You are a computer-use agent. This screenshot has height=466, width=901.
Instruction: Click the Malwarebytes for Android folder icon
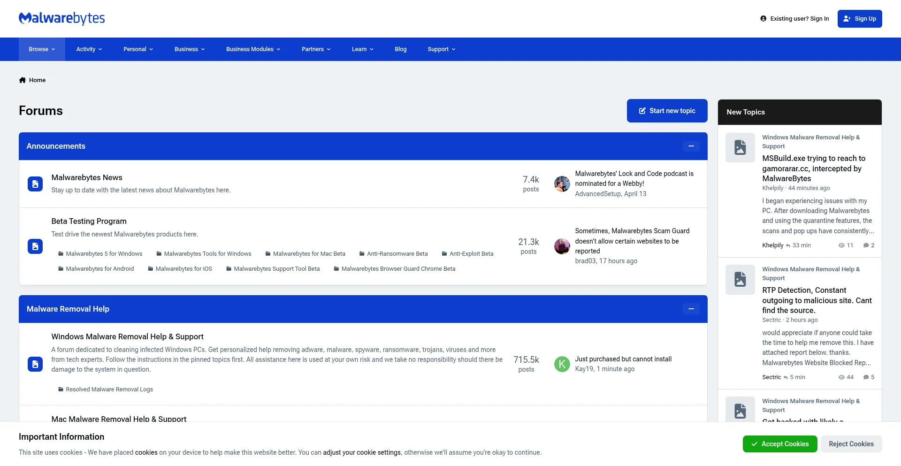point(61,269)
